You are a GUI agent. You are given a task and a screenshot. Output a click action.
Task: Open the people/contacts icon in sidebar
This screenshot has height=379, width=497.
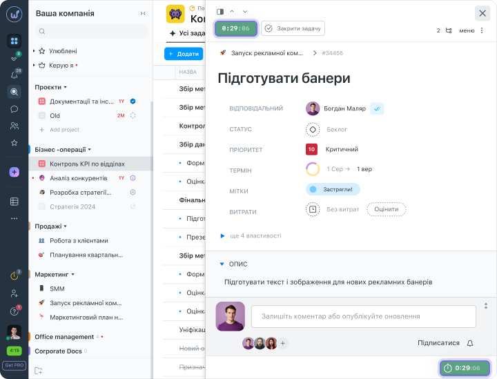click(x=14, y=126)
